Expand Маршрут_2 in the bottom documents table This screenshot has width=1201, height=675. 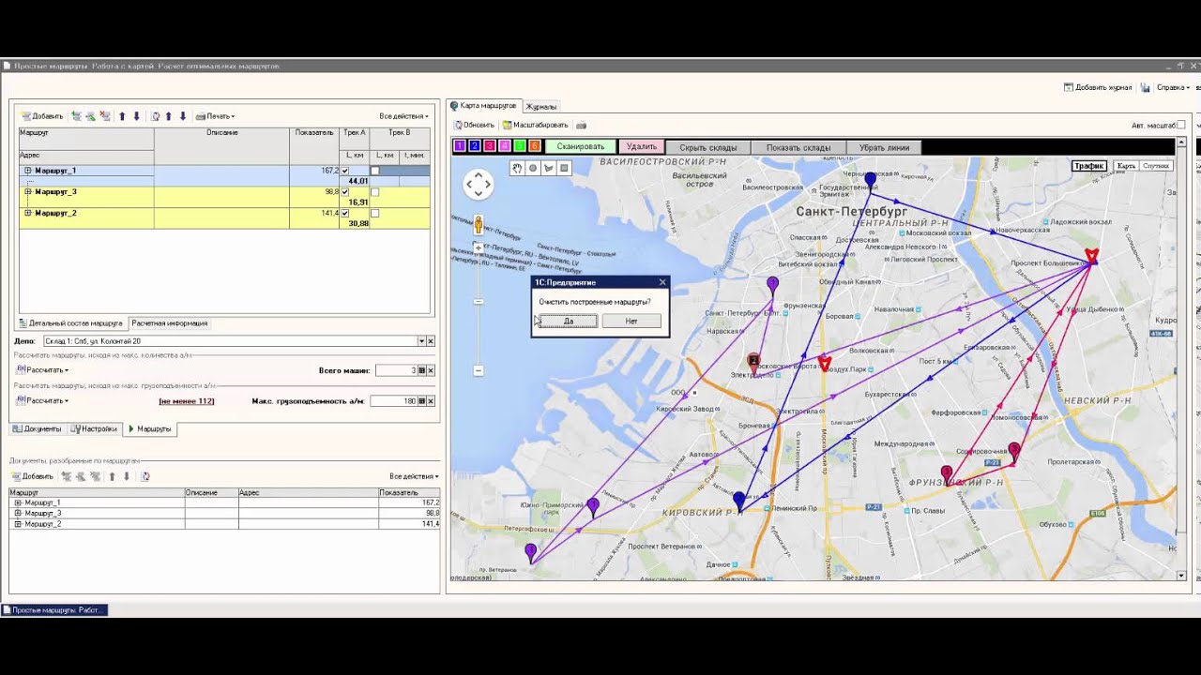(x=18, y=523)
